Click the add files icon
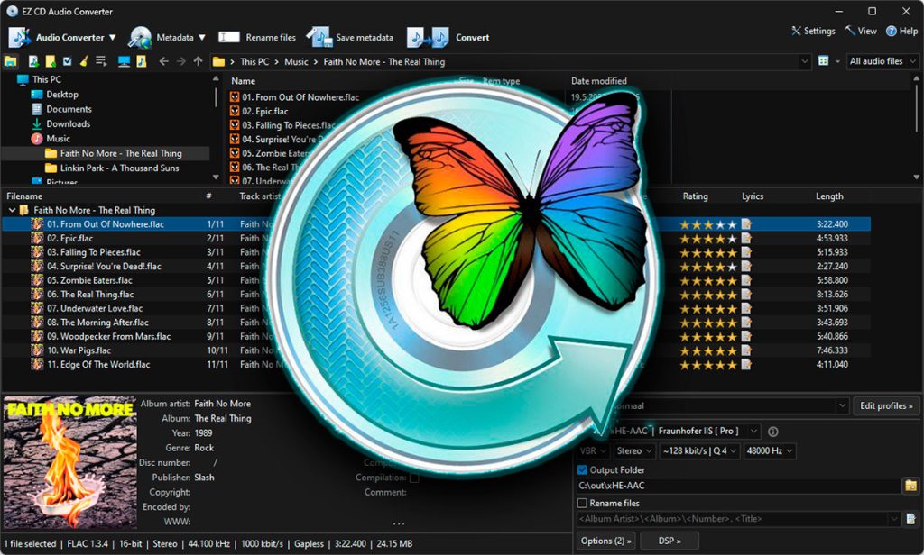The width and height of the screenshot is (924, 555). (x=33, y=60)
